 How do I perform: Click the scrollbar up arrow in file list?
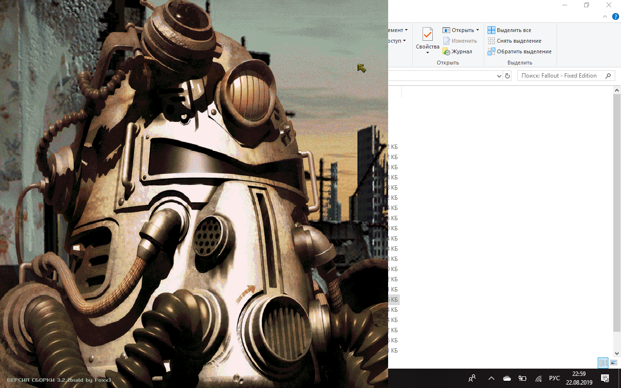617,90
